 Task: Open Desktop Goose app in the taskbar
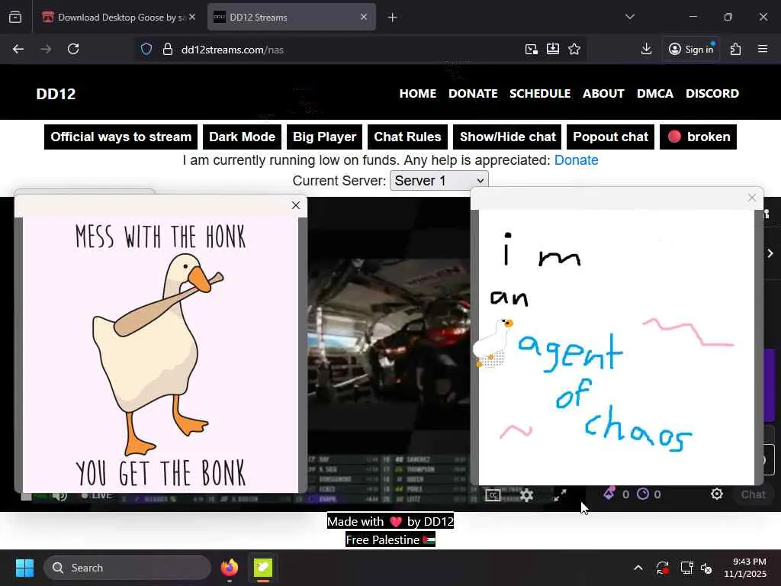(263, 567)
